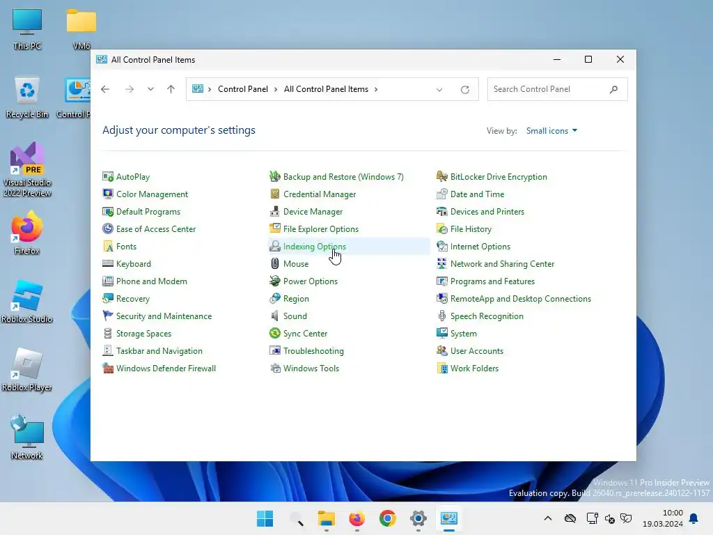The image size is (713, 535).
Task: Open the System link
Action: [x=463, y=334]
